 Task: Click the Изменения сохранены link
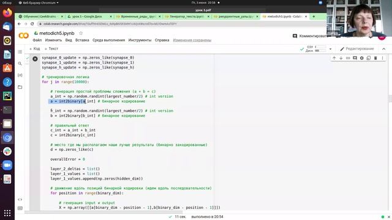pyautogui.click(x=192, y=40)
